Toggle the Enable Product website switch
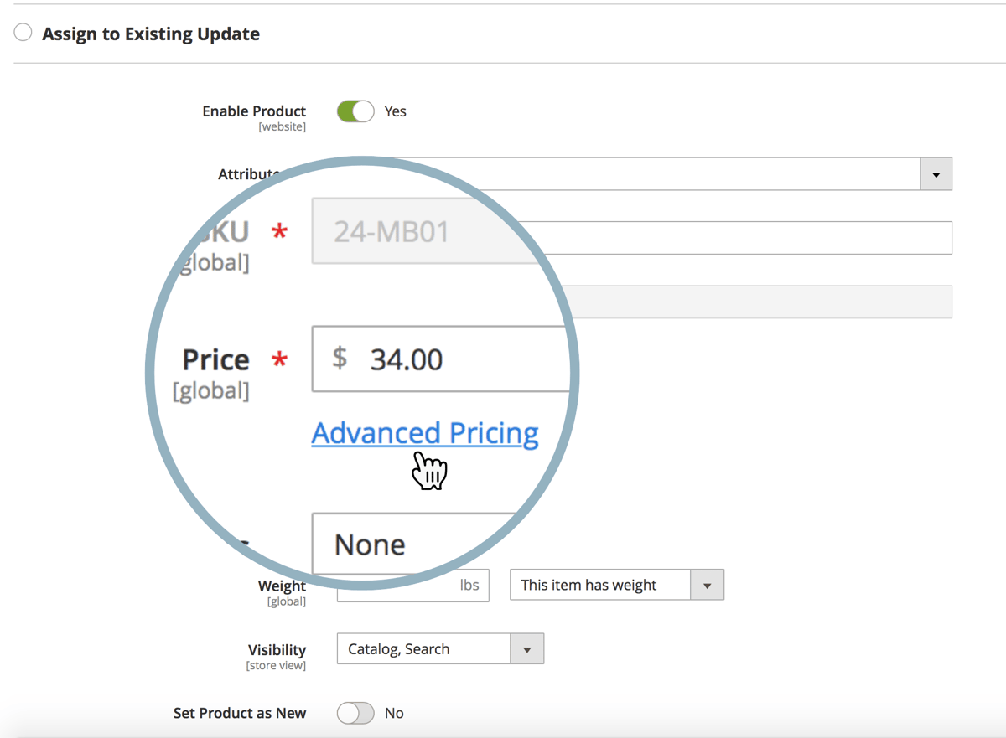Viewport: 1006px width, 738px height. pyautogui.click(x=355, y=111)
